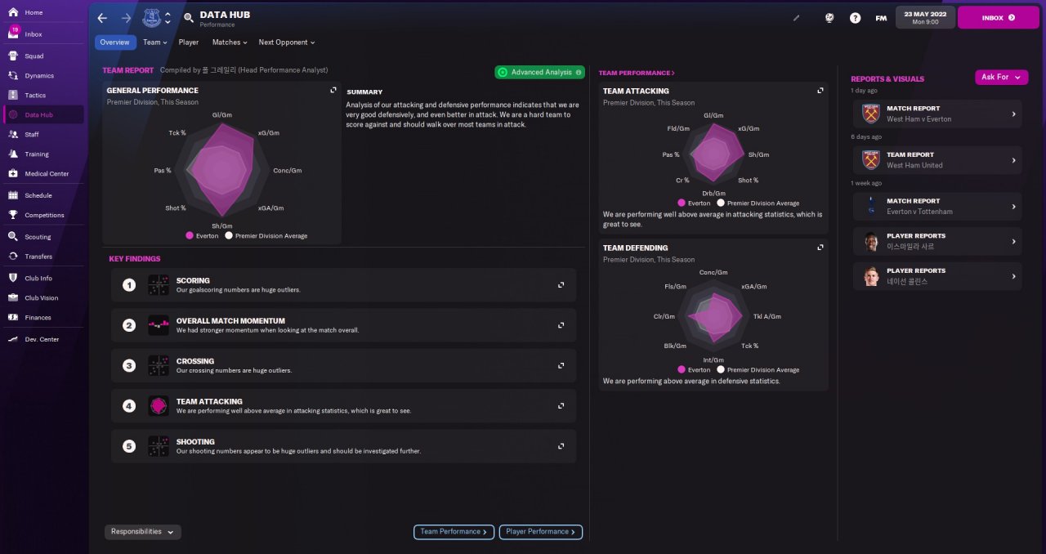Open the Responsibilities dropdown
The width and height of the screenshot is (1046, 554).
coord(143,532)
